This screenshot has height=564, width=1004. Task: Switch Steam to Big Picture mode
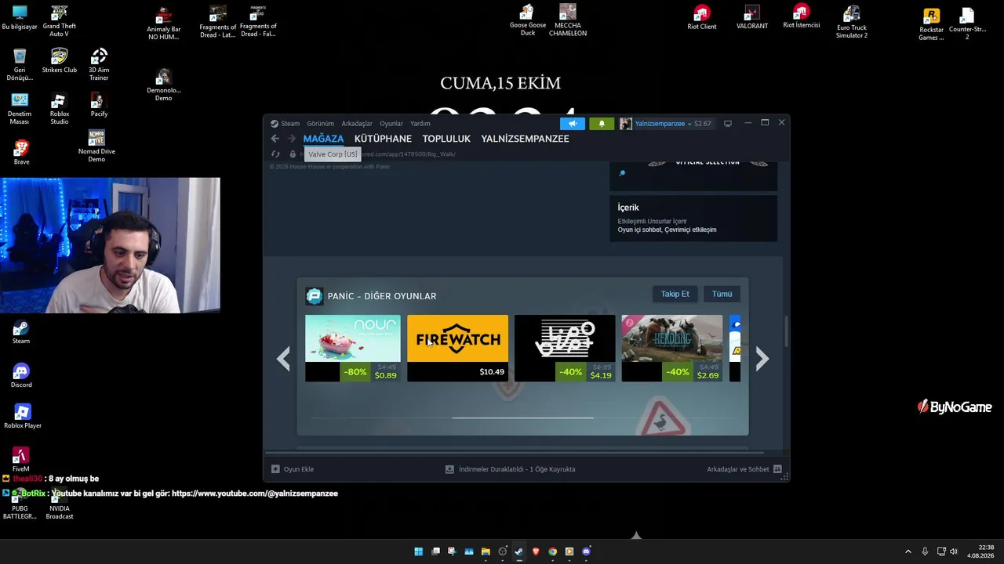coord(728,123)
